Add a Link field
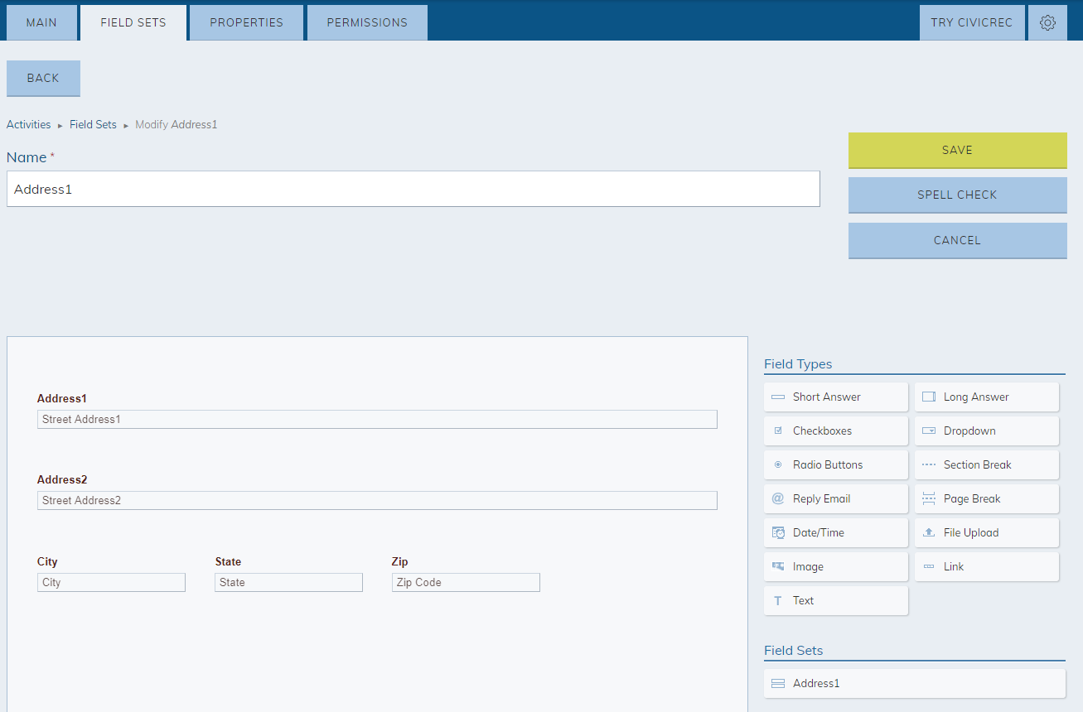1083x712 pixels. [x=987, y=567]
